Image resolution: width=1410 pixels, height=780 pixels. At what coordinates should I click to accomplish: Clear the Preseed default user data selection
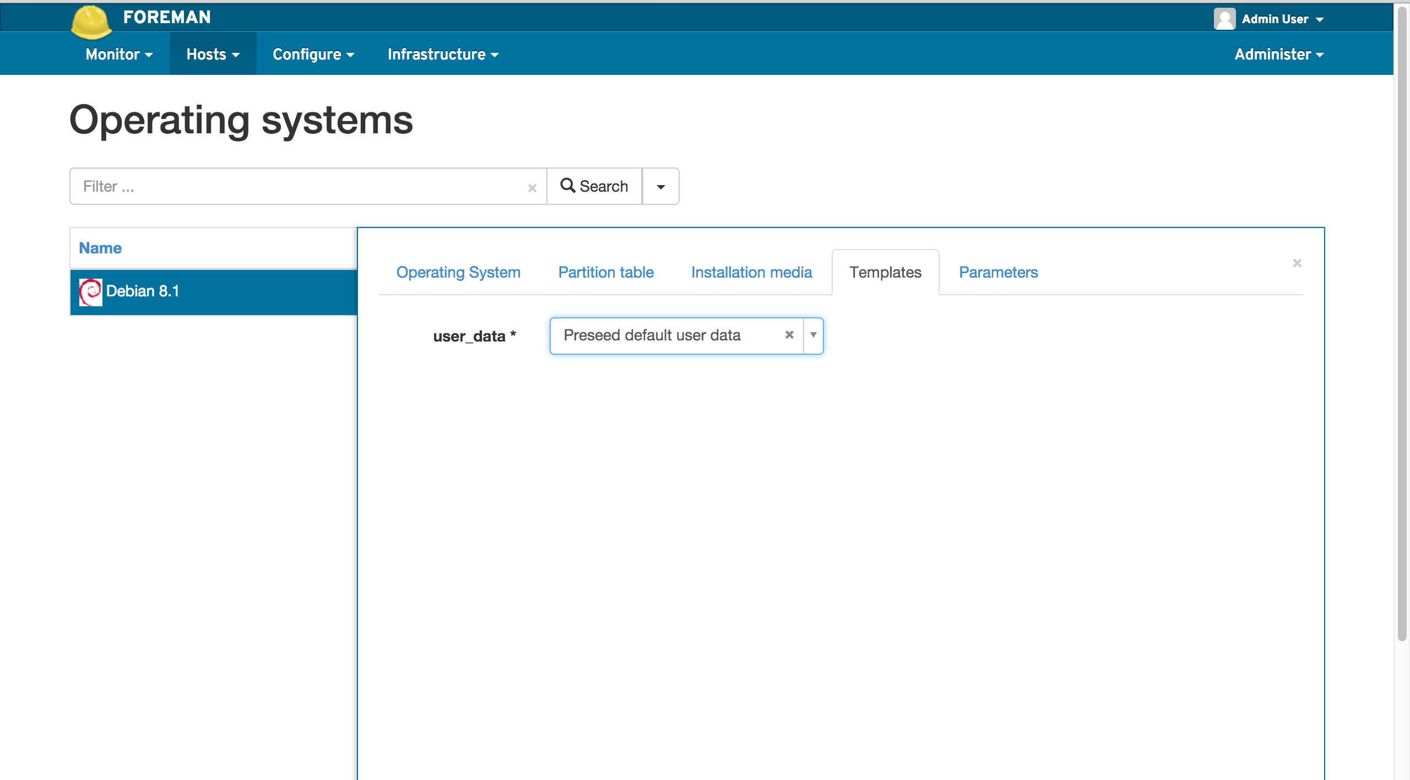click(x=789, y=335)
